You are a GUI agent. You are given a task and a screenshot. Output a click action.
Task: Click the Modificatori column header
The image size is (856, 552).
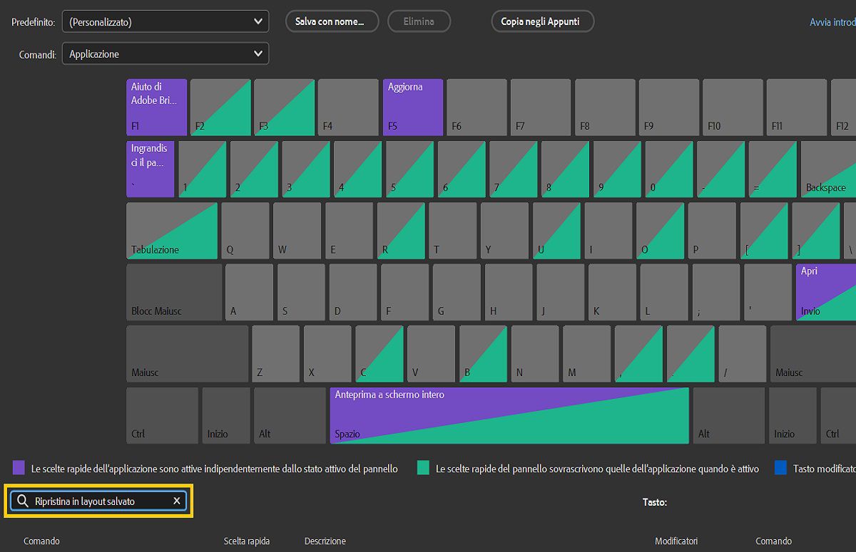(676, 541)
